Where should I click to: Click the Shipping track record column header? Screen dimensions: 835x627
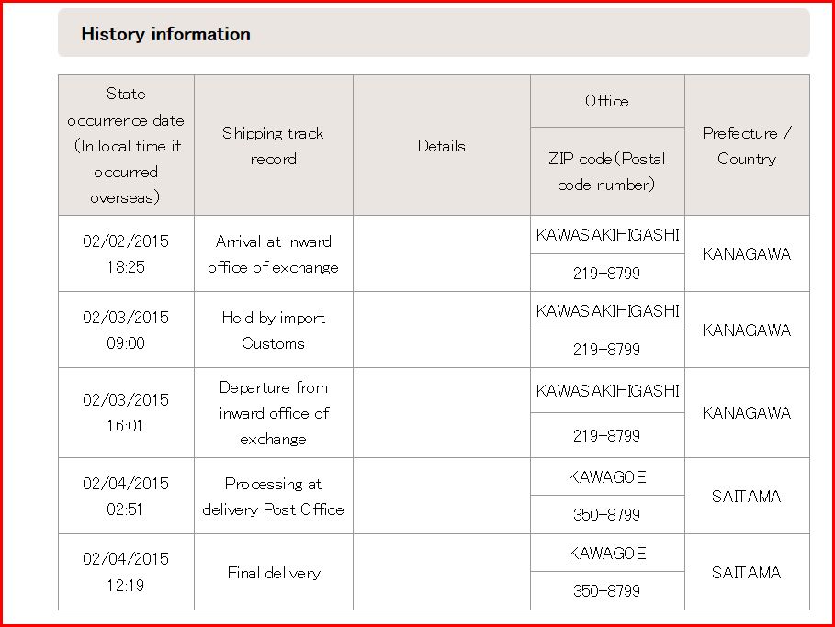(x=273, y=146)
